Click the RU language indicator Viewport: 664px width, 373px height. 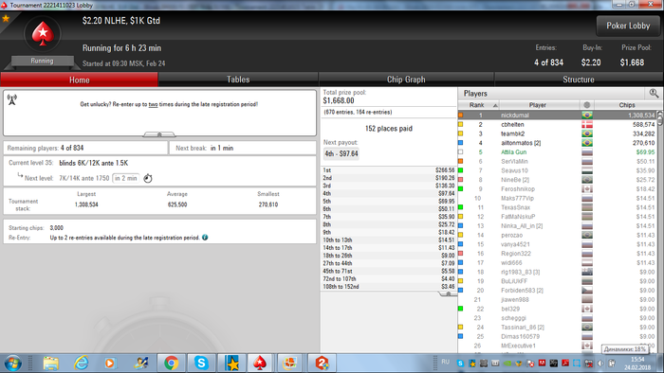(445, 362)
